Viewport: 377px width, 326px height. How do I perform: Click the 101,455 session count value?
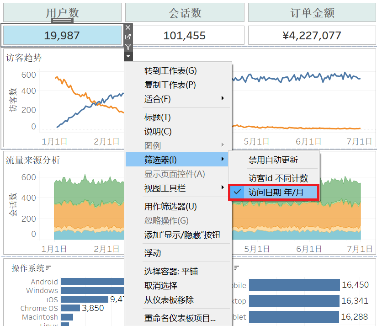185,35
